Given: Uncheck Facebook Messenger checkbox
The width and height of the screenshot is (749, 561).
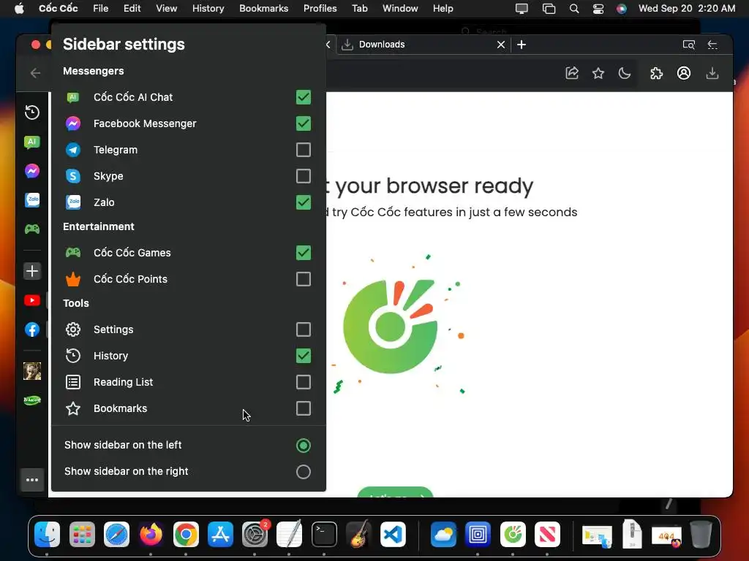Looking at the screenshot, I should pos(304,123).
